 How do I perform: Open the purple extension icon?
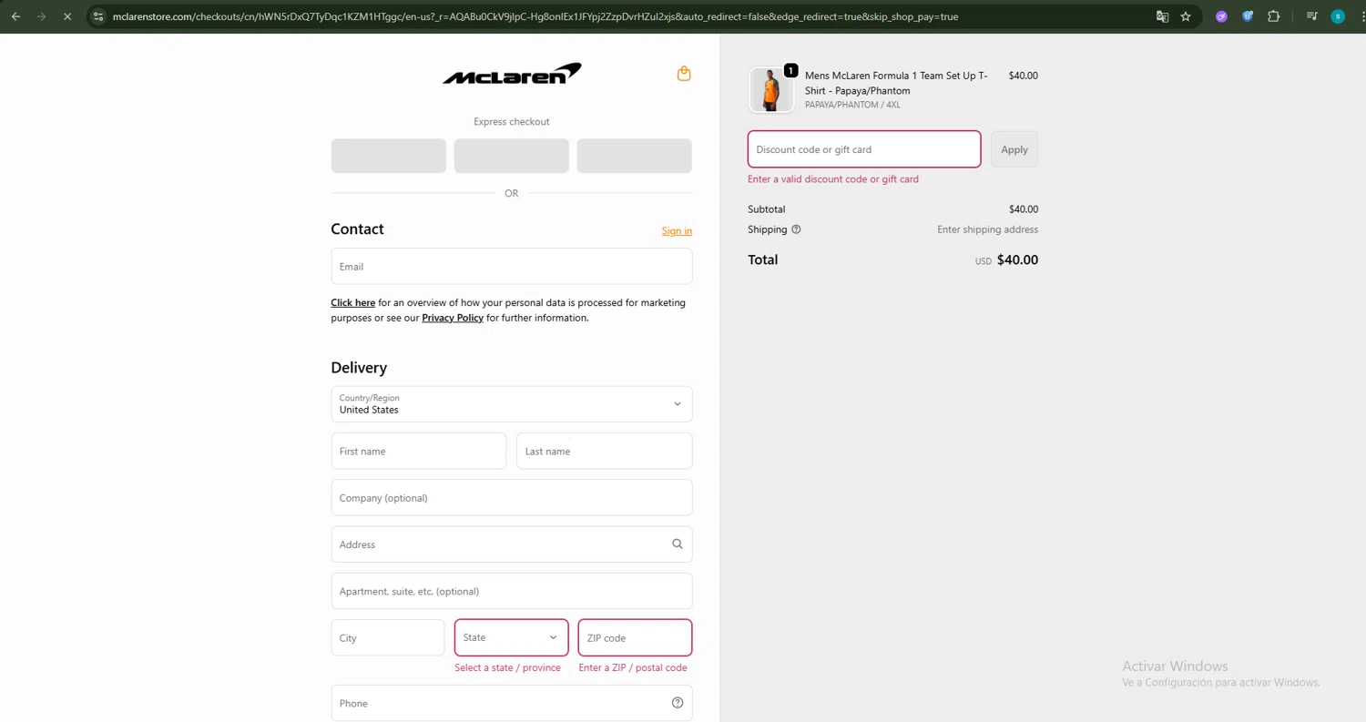(1222, 16)
